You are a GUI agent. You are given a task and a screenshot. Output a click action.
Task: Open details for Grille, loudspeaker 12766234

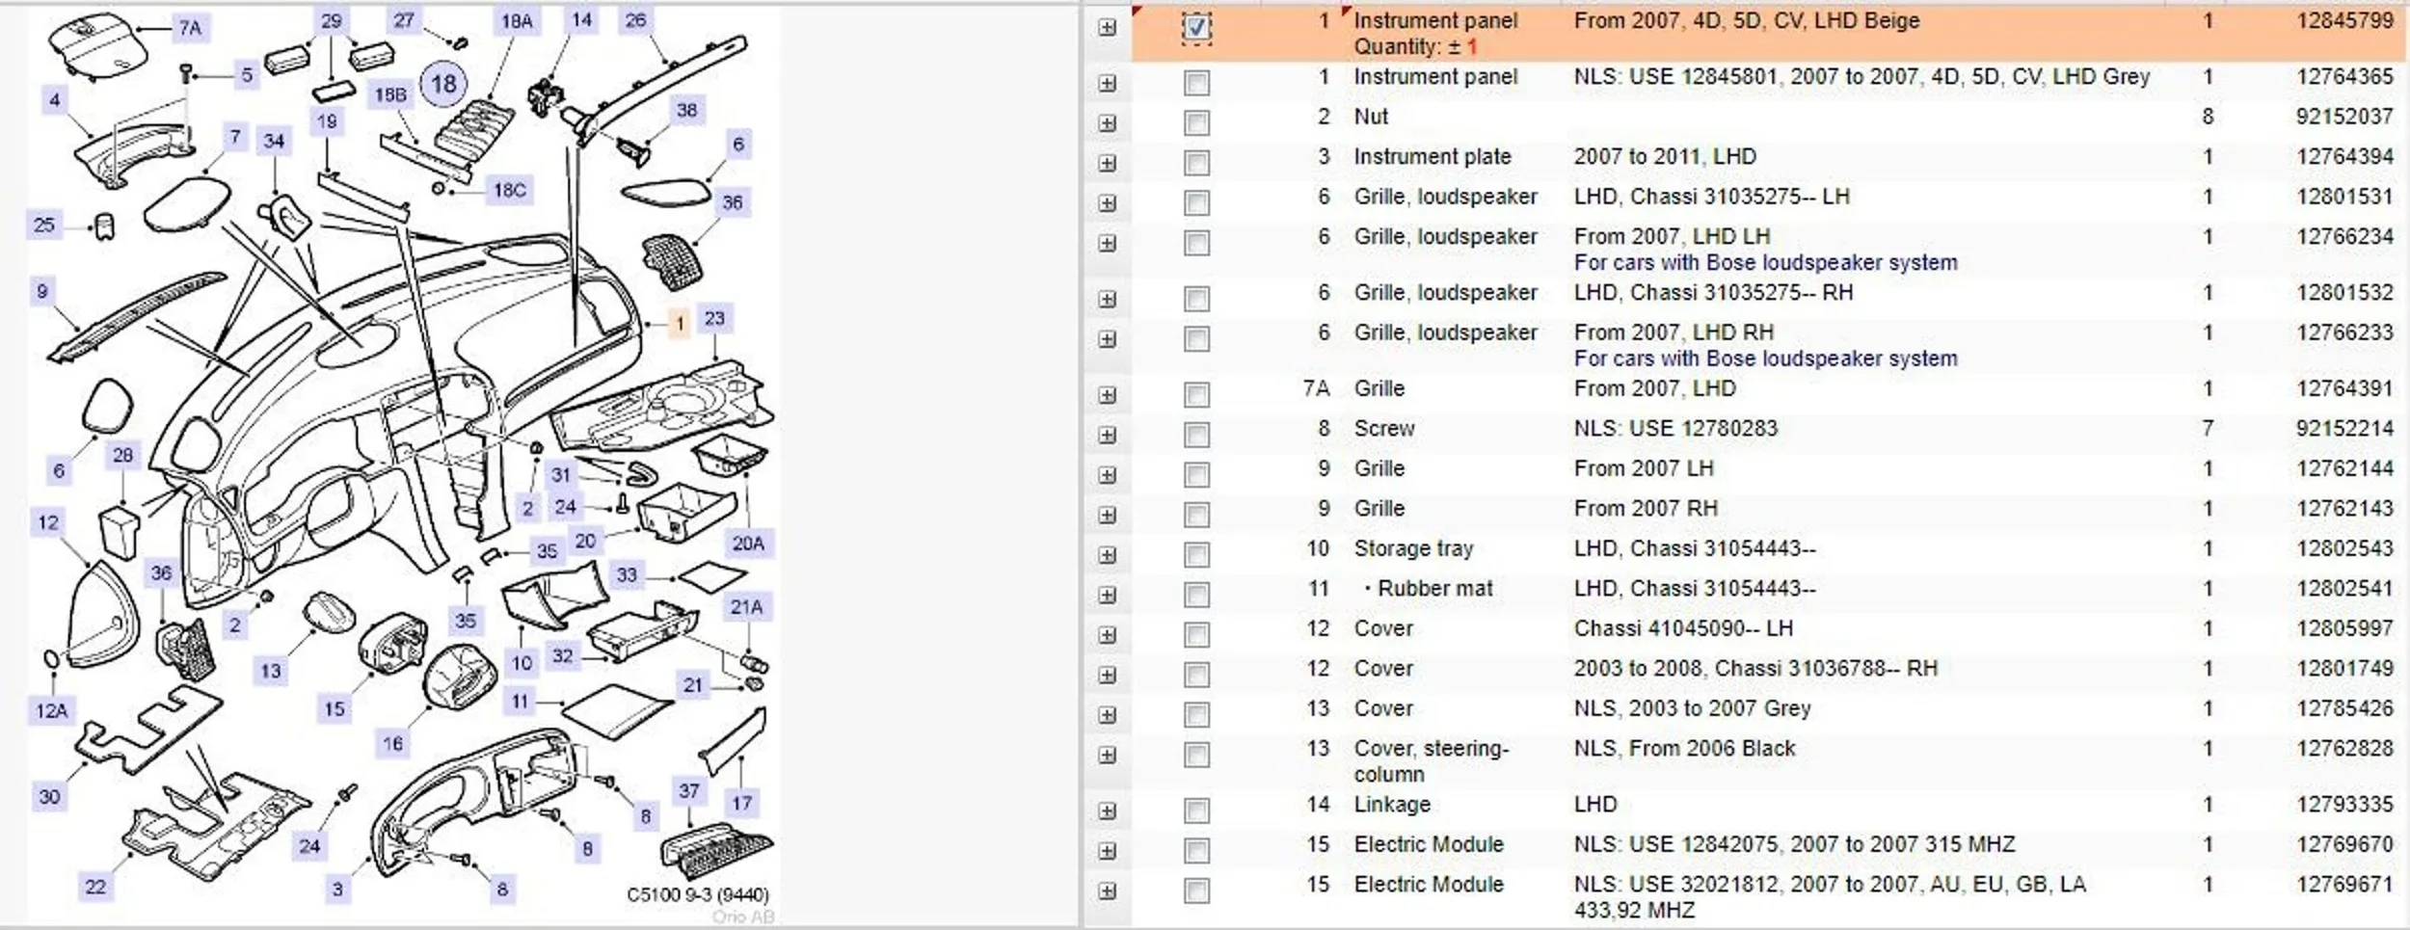(1107, 243)
